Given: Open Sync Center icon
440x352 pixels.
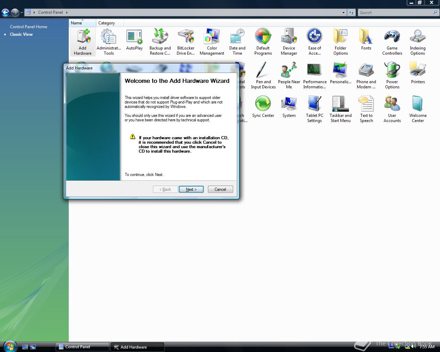Looking at the screenshot, I should point(263,107).
